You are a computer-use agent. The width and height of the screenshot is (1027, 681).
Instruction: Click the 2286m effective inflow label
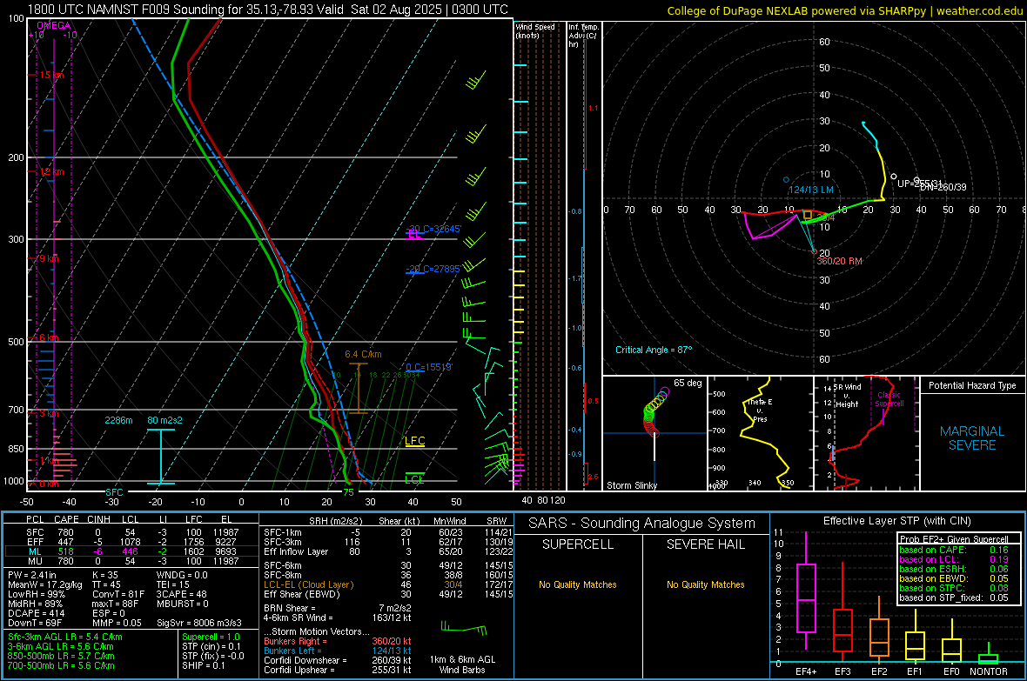tap(118, 420)
